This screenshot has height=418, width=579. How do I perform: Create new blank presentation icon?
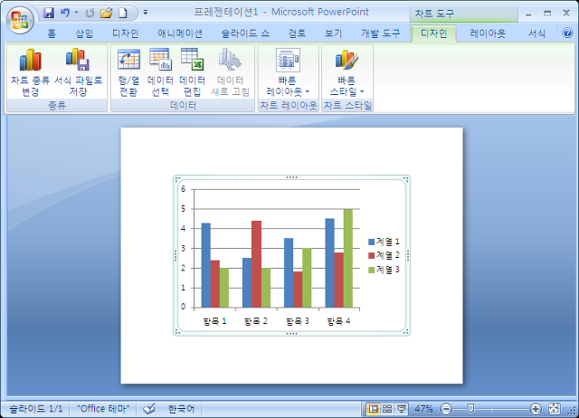click(123, 13)
